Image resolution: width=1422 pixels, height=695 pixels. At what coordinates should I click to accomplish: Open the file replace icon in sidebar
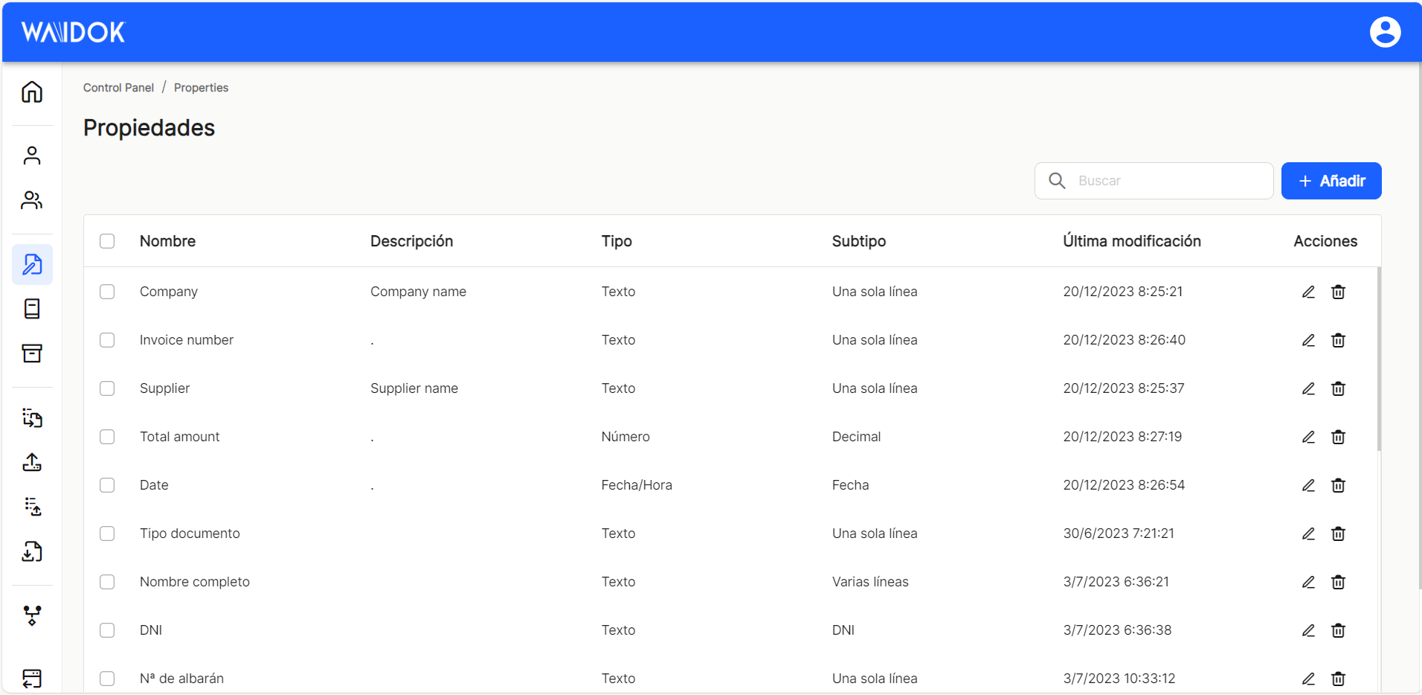(32, 417)
